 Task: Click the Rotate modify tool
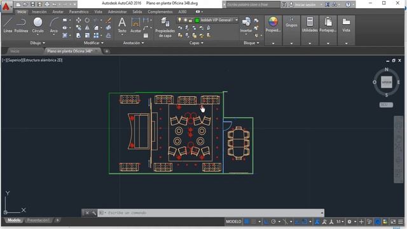click(x=87, y=20)
